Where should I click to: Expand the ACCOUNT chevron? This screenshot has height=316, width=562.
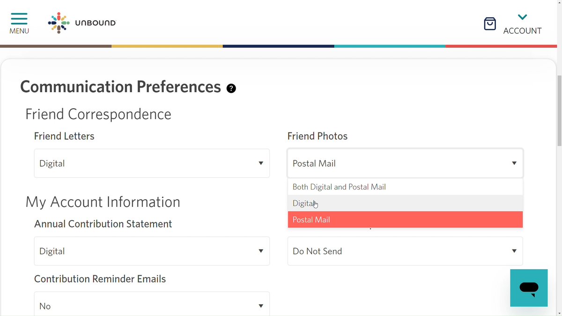coord(523,17)
